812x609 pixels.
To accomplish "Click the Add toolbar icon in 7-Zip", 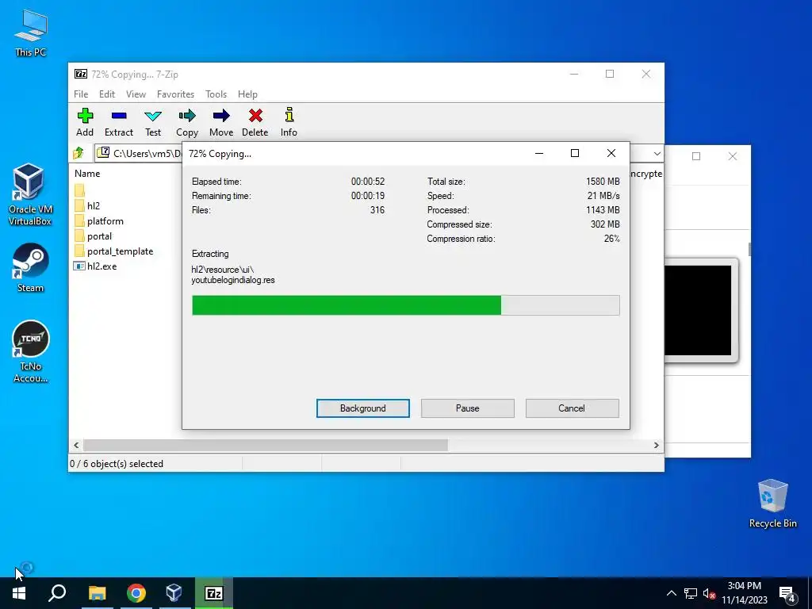I will pos(85,122).
